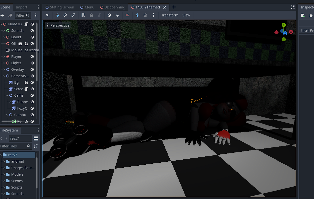Expand the Puppe node
The height and width of the screenshot is (199, 314).
tap(10, 102)
